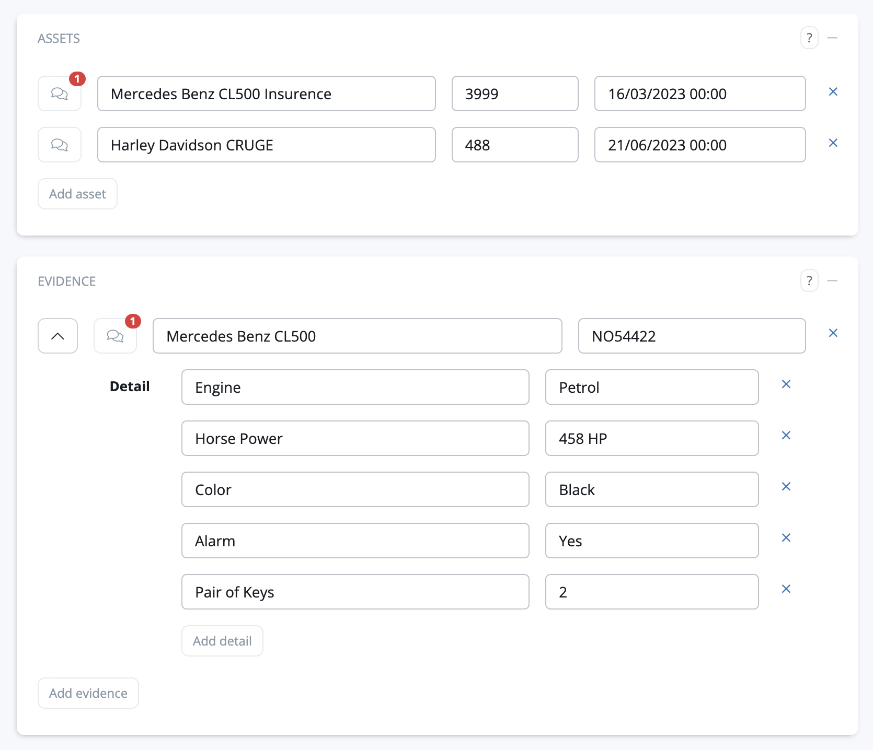Delete the Pair of Keys detail row
Image resolution: width=873 pixels, height=750 pixels.
tap(786, 589)
